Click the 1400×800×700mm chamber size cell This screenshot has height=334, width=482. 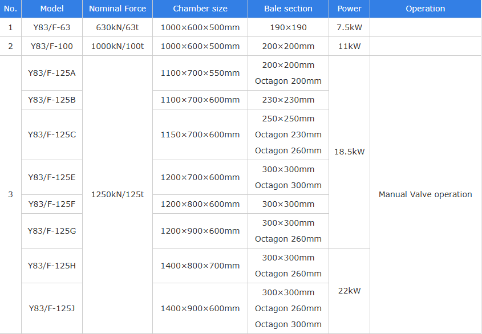coord(200,266)
